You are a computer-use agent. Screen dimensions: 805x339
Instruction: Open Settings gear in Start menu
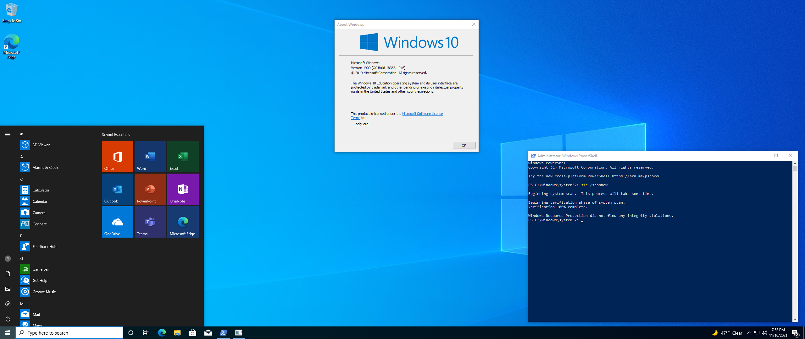(8, 304)
